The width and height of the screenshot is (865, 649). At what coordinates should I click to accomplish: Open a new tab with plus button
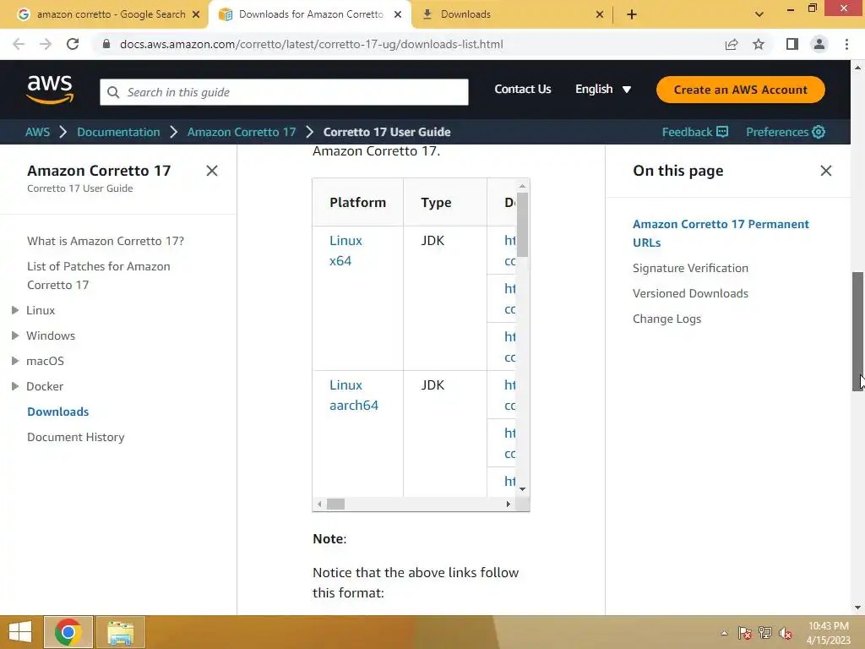point(632,14)
